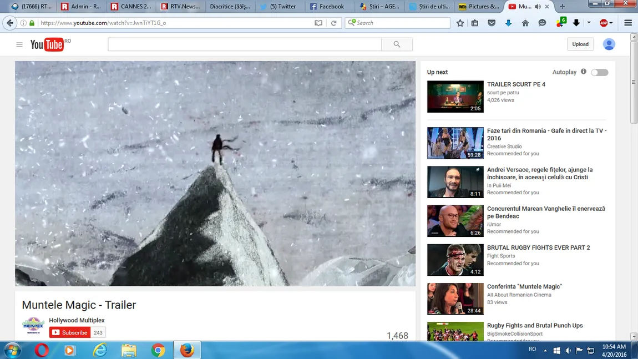The height and width of the screenshot is (359, 638).
Task: Open the Hello chat smiley icon
Action: 542,23
